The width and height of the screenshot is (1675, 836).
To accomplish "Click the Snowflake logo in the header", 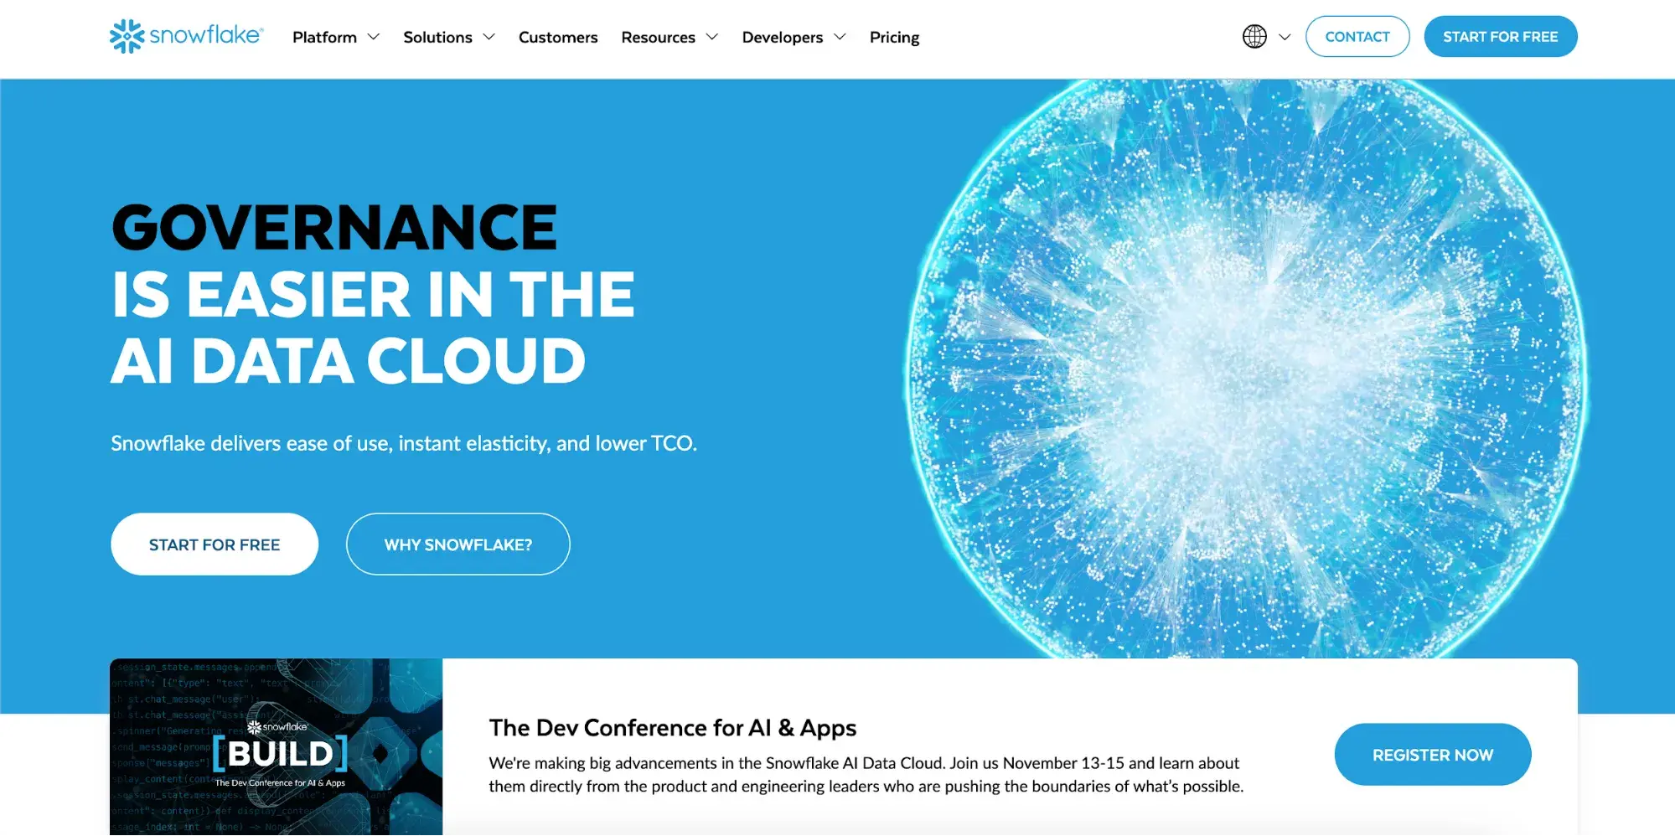I will coord(186,36).
